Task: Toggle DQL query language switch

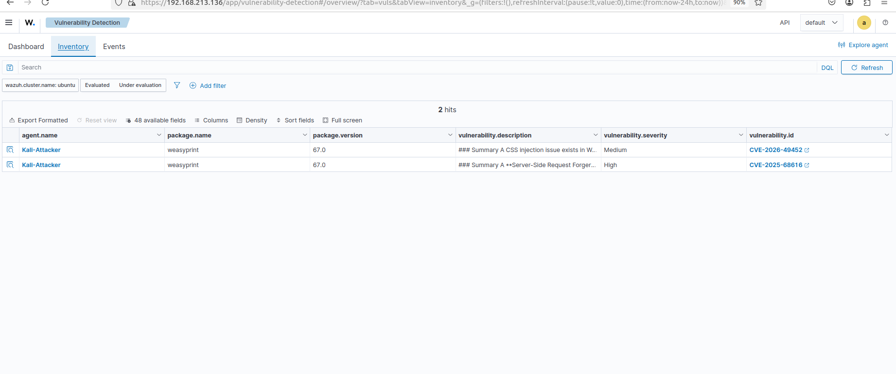Action: point(827,68)
